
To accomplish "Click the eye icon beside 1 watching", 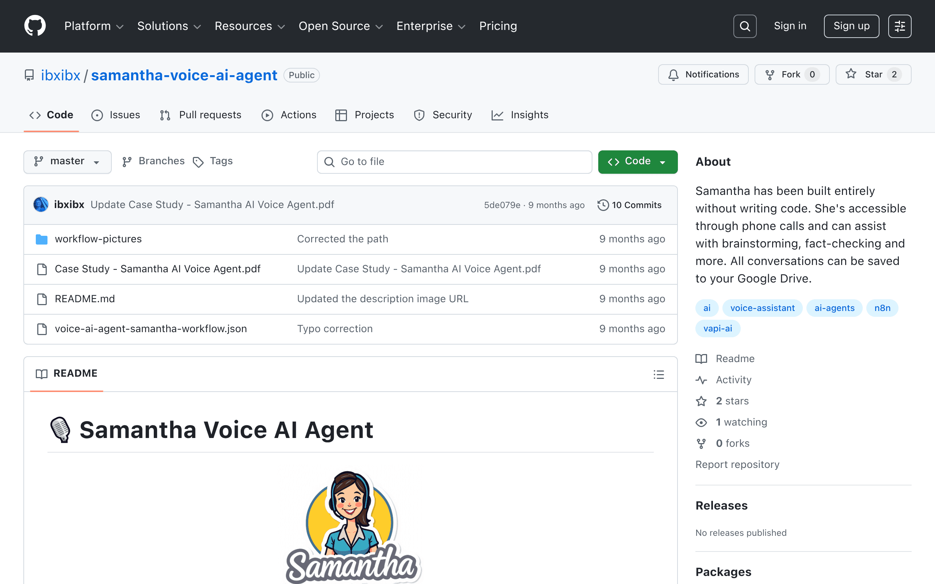I will 701,423.
